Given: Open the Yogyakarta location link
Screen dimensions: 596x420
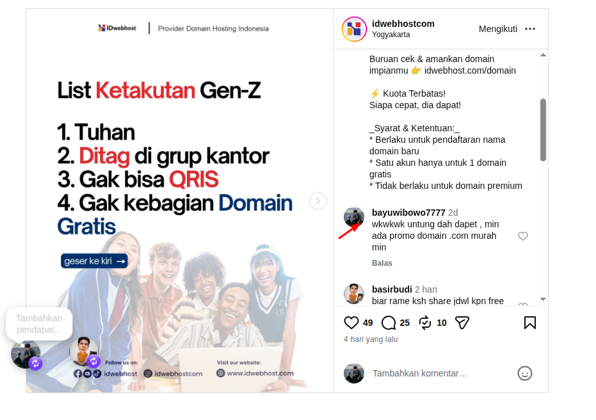Looking at the screenshot, I should click(391, 34).
